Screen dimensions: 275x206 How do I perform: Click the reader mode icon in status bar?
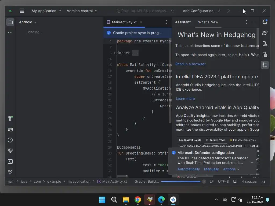click(235, 182)
